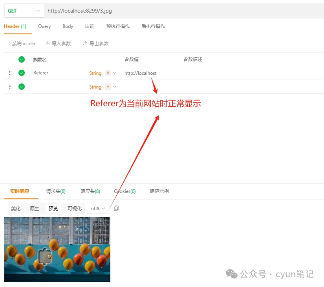
Task: Click the 导出参数 export icon
Action: [x=85, y=43]
